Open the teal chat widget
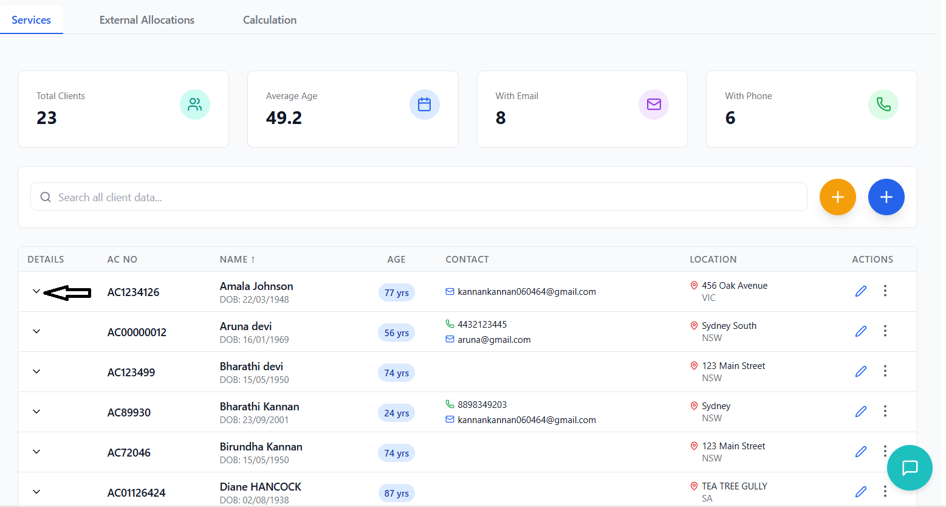The width and height of the screenshot is (946, 507). (909, 467)
